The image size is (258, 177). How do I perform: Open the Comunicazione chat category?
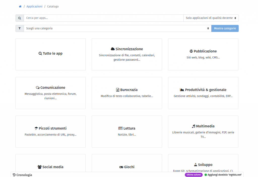50,93
